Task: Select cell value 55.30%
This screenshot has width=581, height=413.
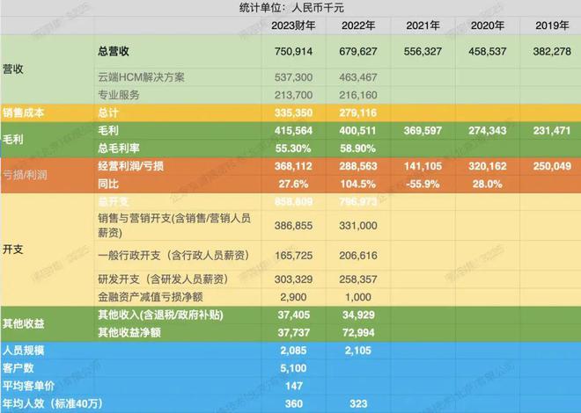Action: tap(293, 149)
